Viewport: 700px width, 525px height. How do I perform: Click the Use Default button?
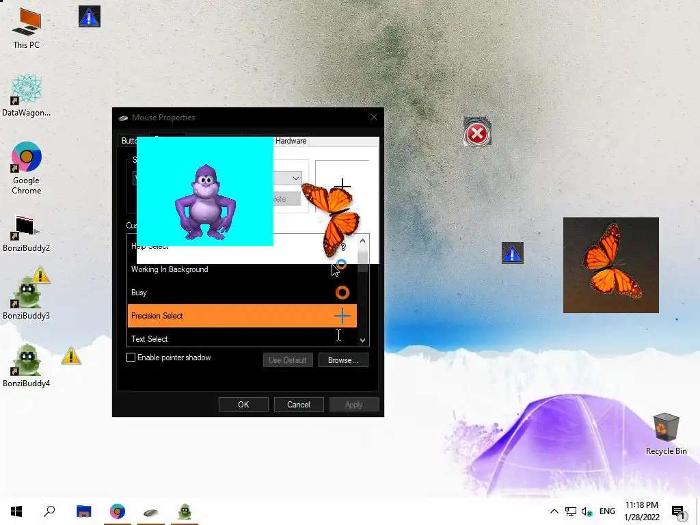pos(288,360)
